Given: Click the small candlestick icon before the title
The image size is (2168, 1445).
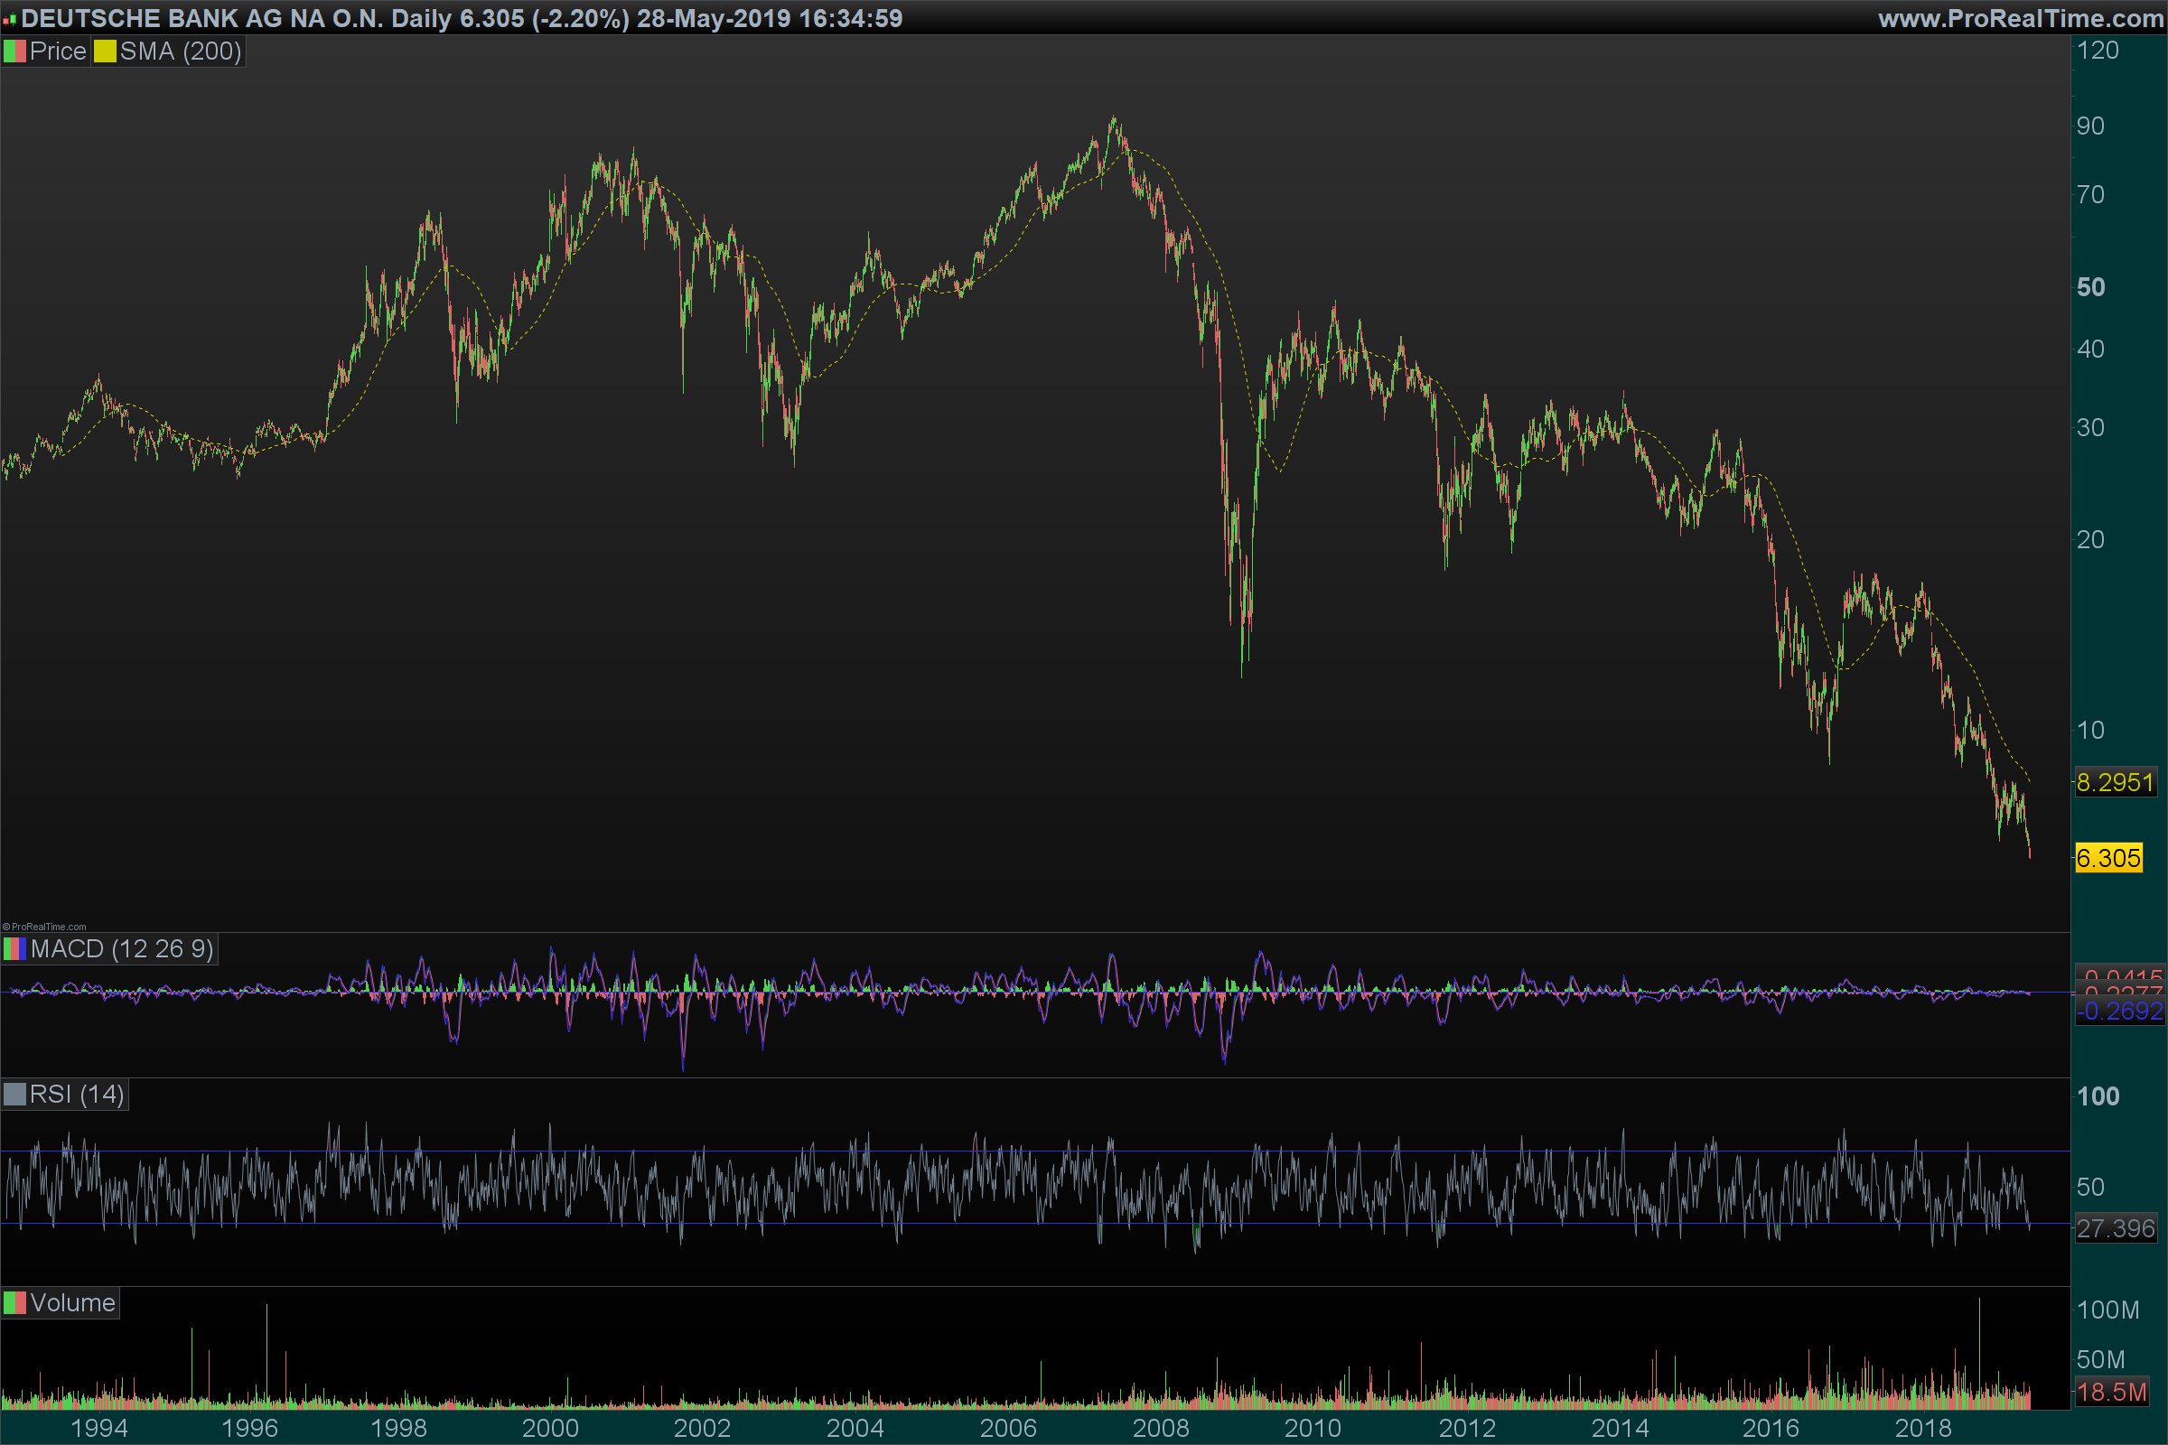Looking at the screenshot, I should point(9,19).
